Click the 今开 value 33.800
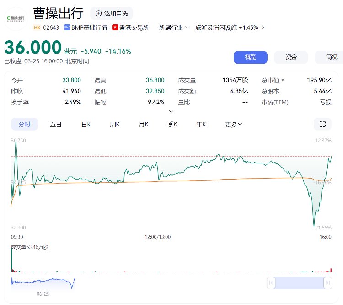Screen dimensions: 343x305 pos(71,80)
